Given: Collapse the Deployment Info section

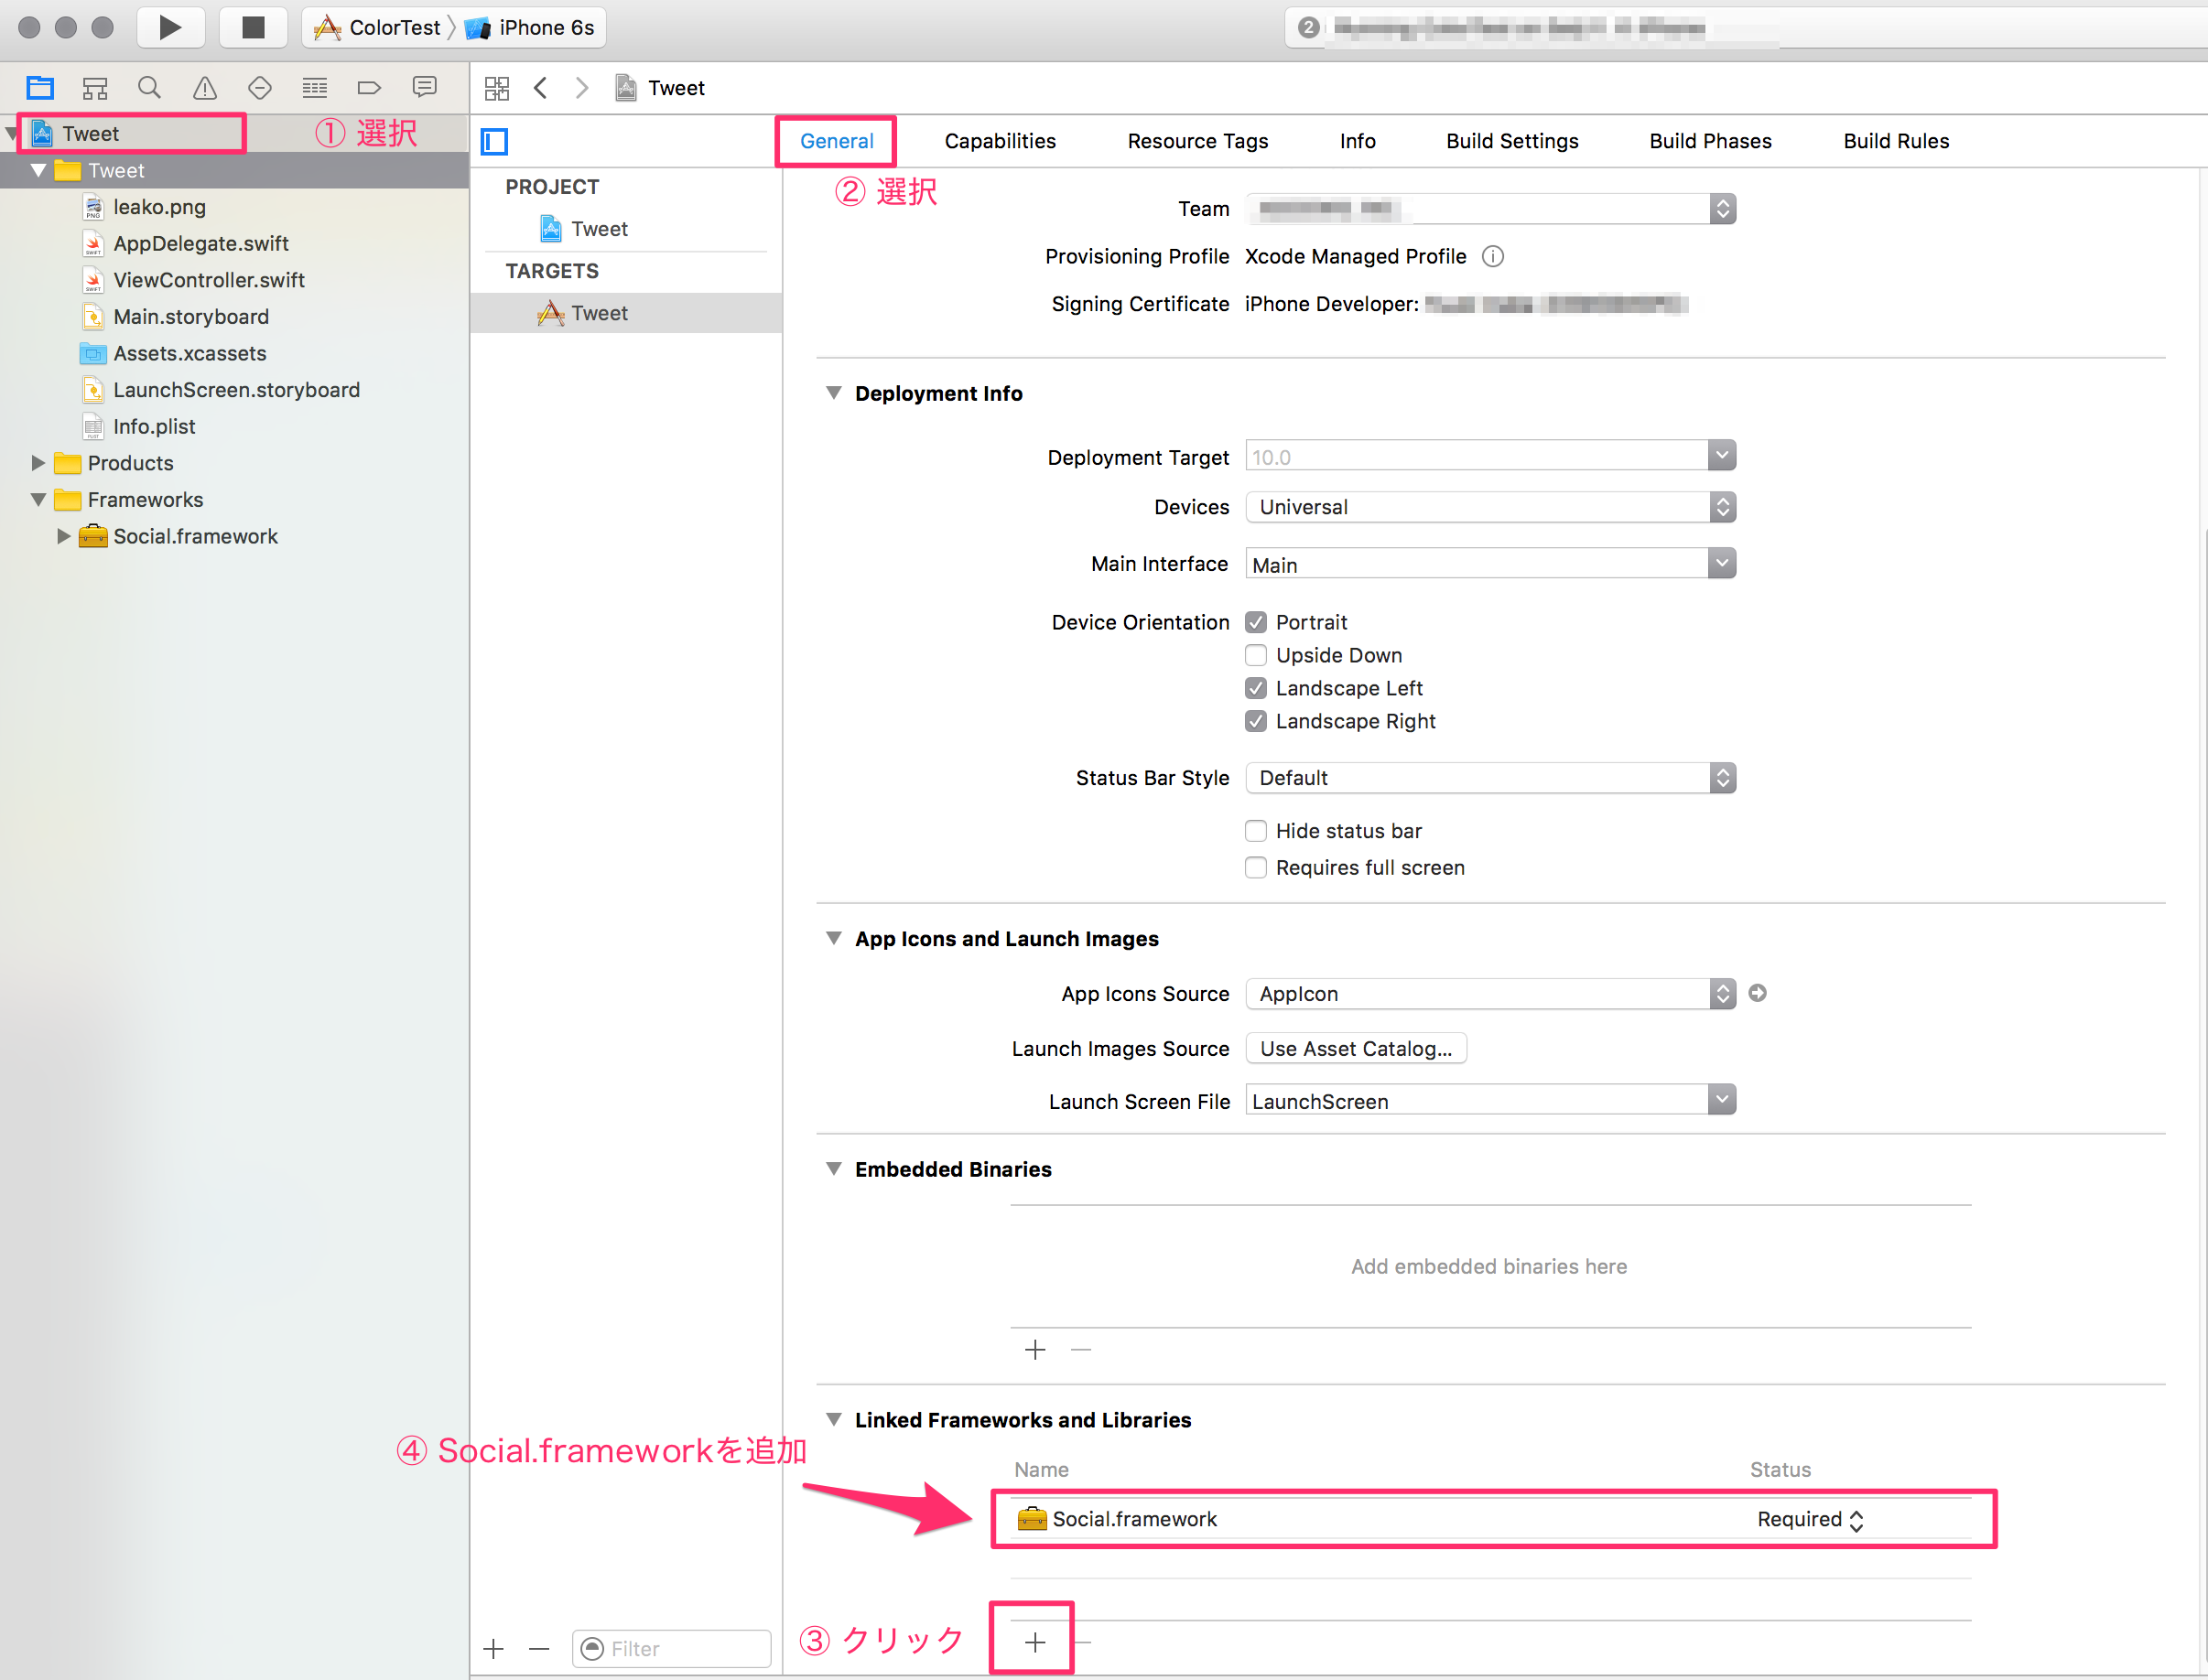Looking at the screenshot, I should coord(833,393).
